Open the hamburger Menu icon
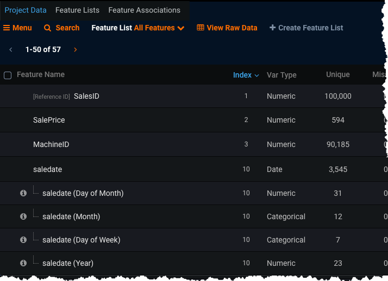The image size is (388, 281). [x=7, y=28]
